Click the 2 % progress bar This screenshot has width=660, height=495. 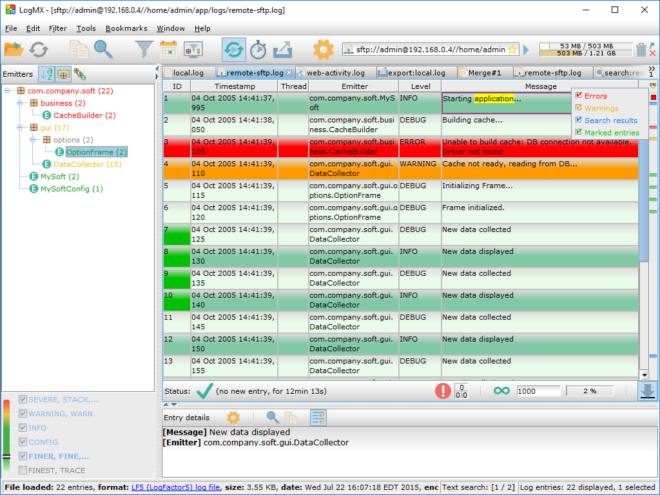point(590,391)
